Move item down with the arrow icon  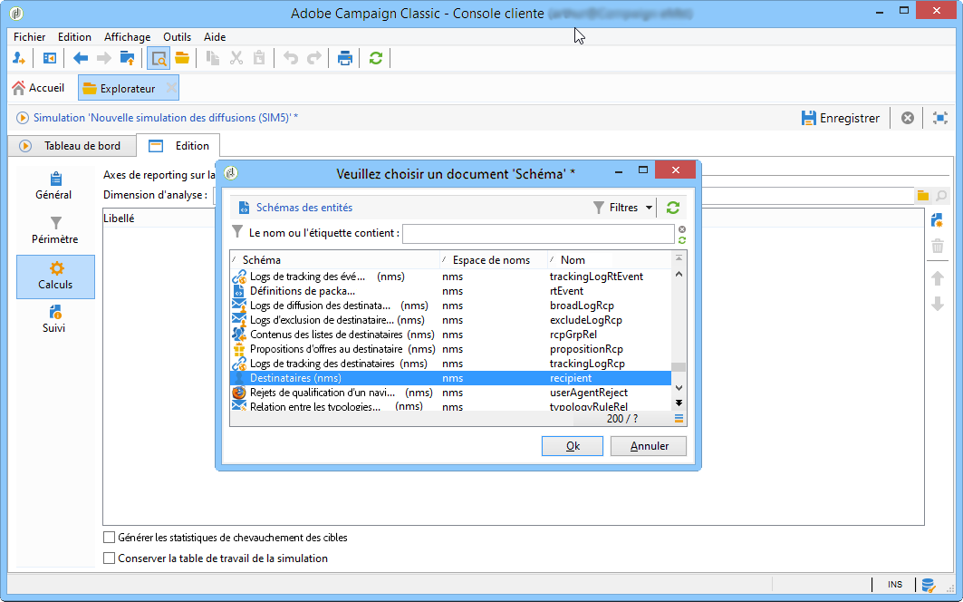(938, 304)
